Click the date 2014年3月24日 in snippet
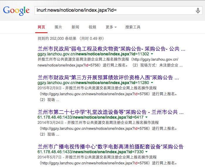205x167 pixels. [50, 122]
